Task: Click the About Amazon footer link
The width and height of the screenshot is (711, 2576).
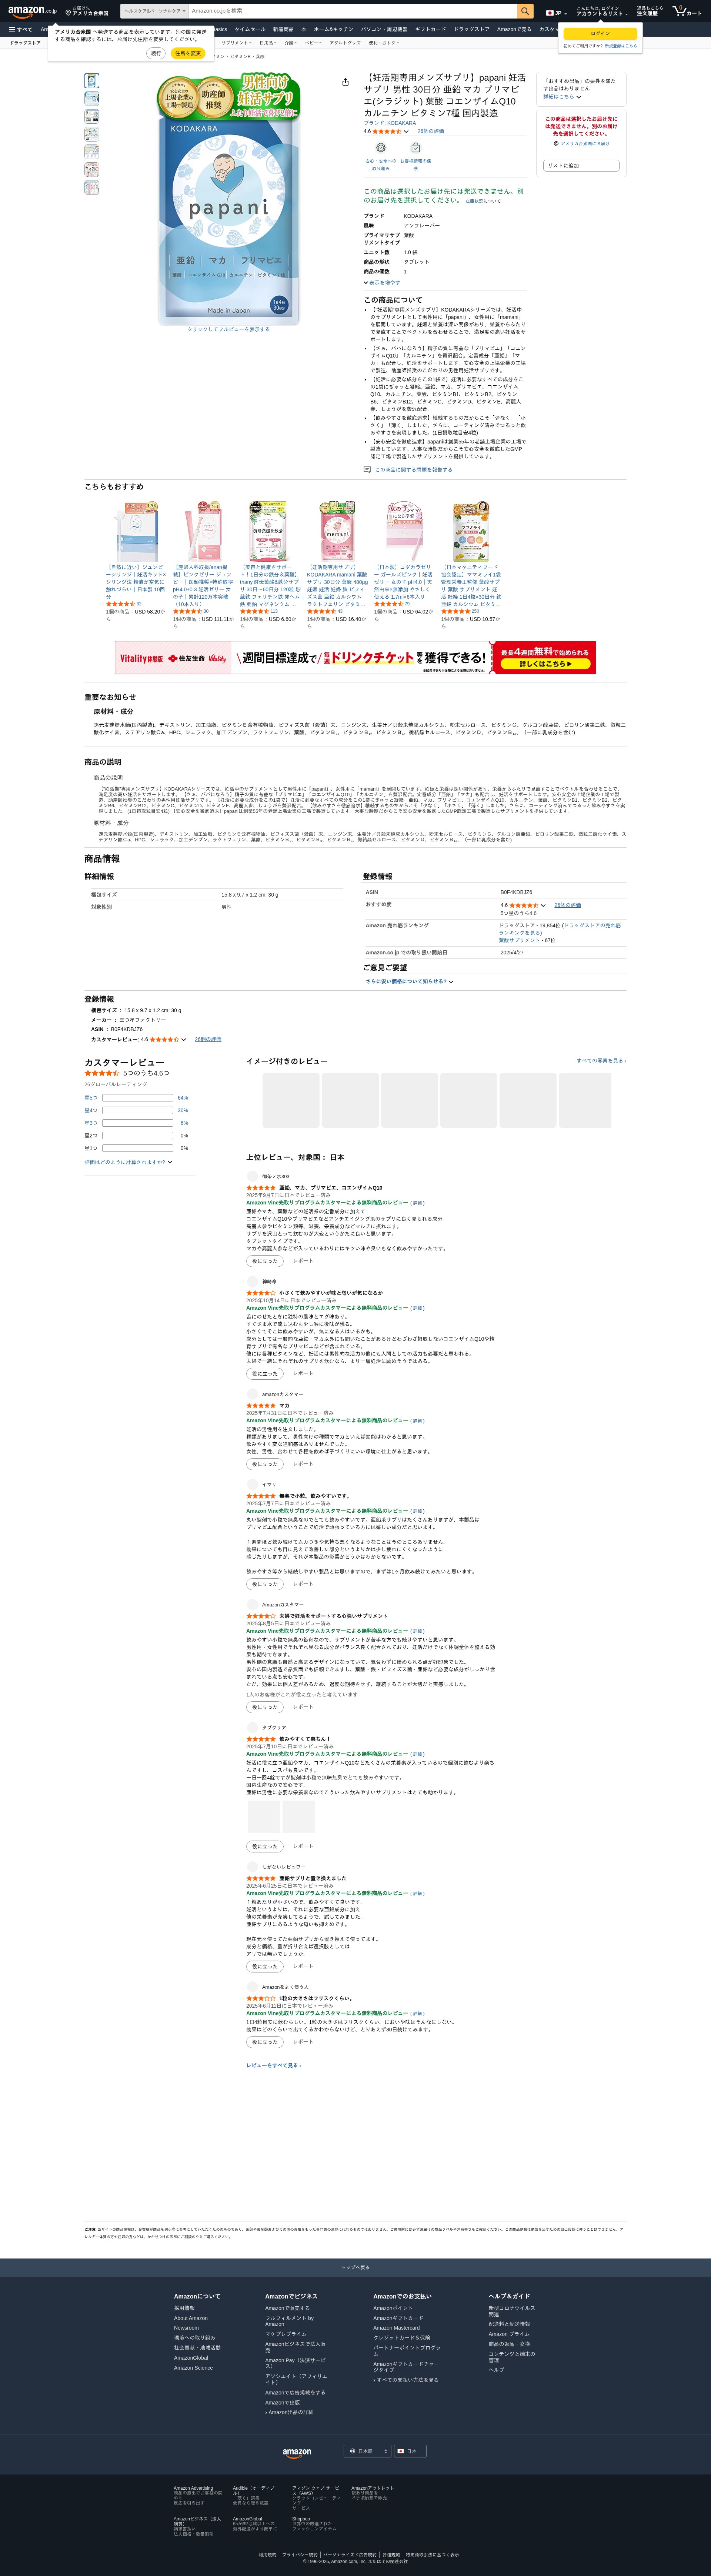Action: [x=191, y=2318]
